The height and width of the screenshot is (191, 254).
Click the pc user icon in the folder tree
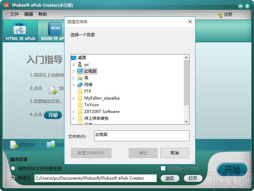tap(80, 65)
